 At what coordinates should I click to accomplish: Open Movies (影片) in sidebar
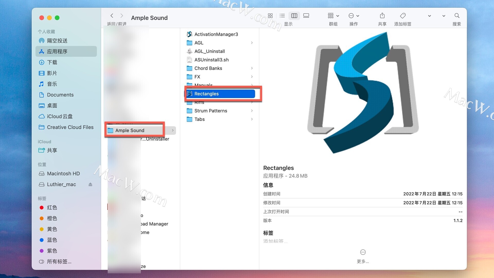(66, 73)
